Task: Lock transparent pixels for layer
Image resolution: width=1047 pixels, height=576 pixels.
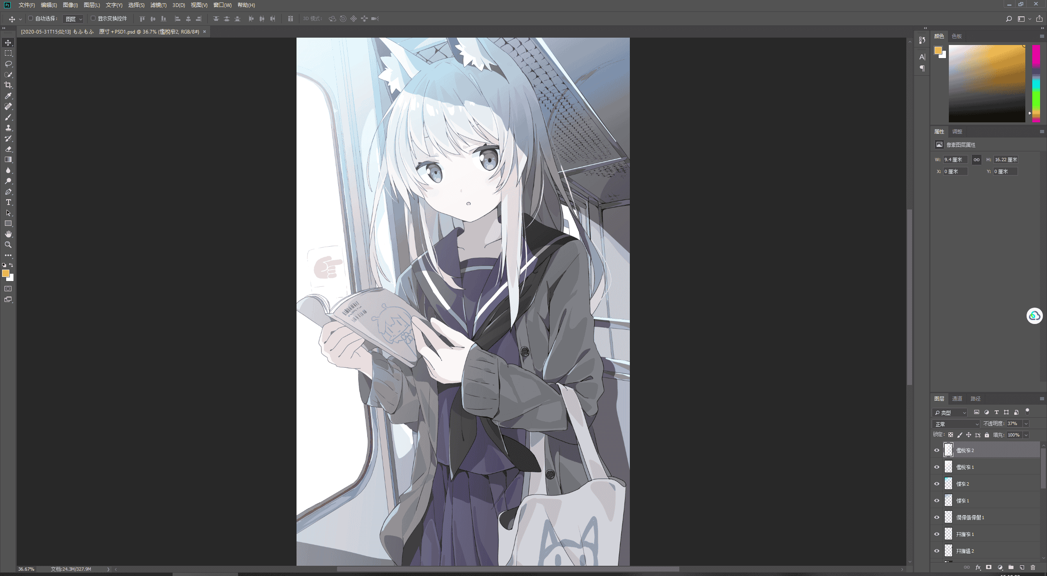Action: [950, 435]
